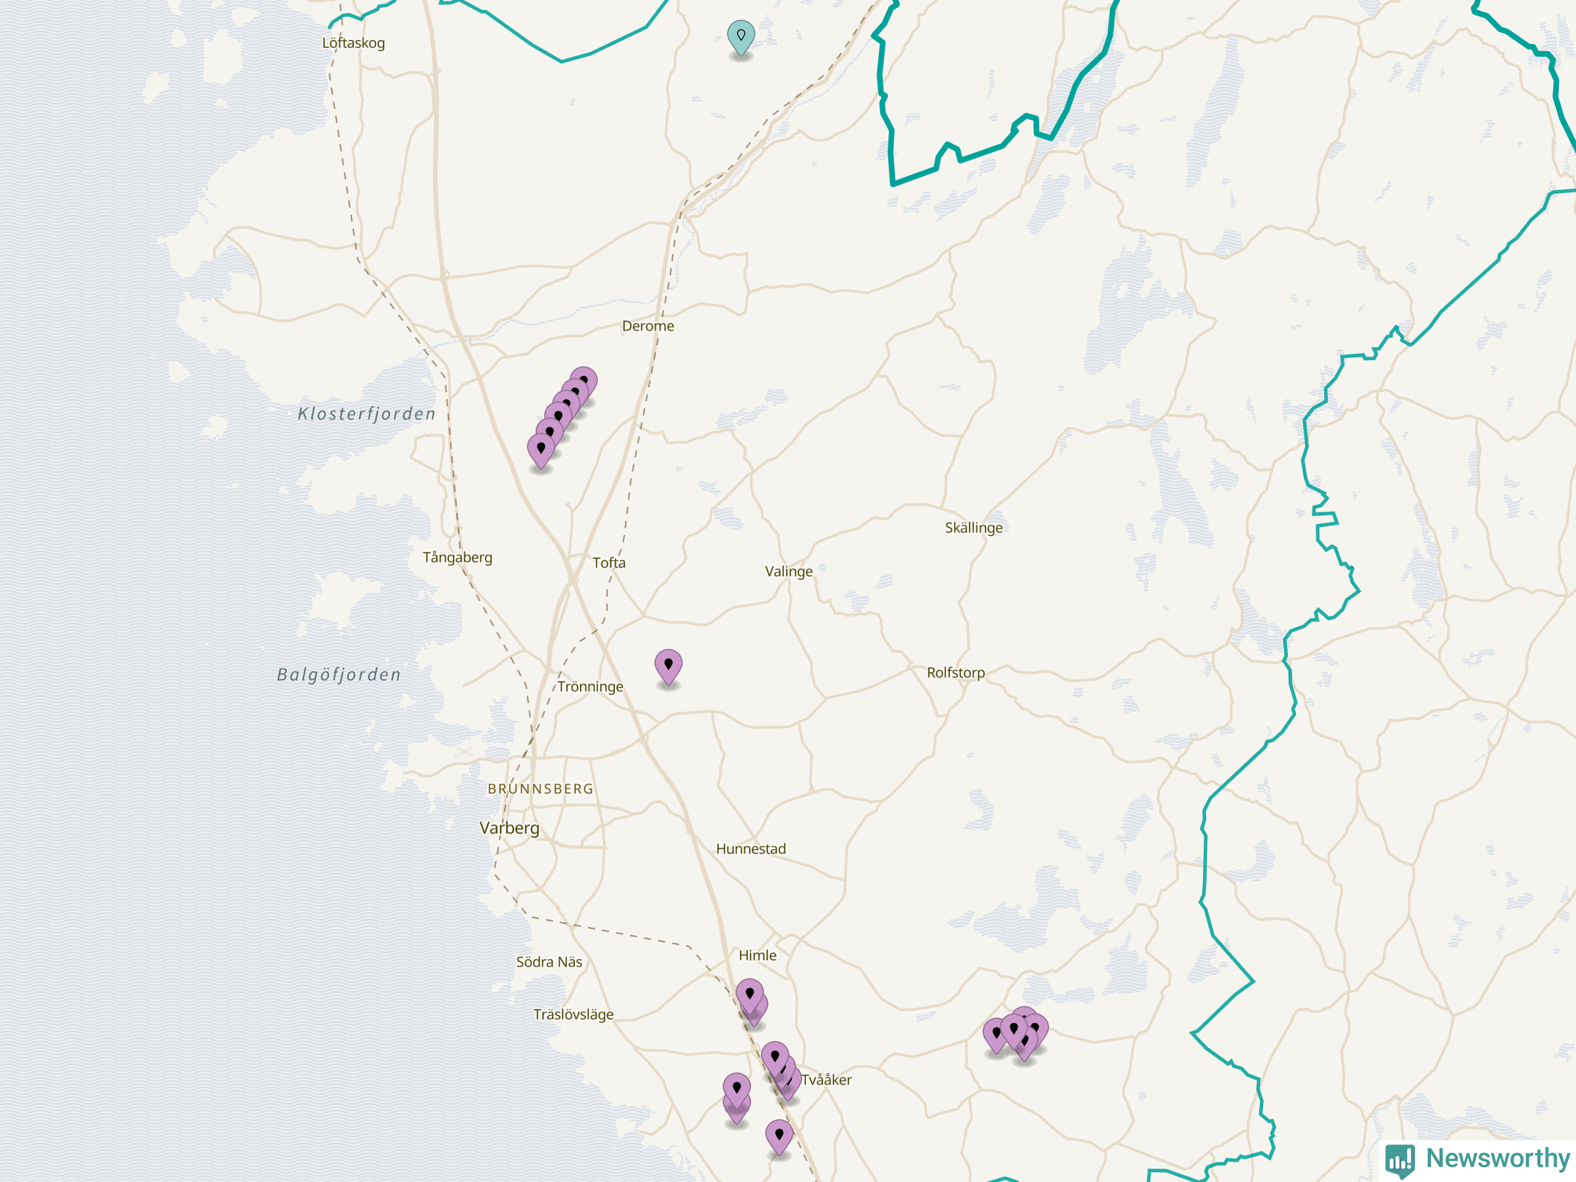
Task: Select the upper marker beside the Tvååker label
Action: tap(774, 1057)
